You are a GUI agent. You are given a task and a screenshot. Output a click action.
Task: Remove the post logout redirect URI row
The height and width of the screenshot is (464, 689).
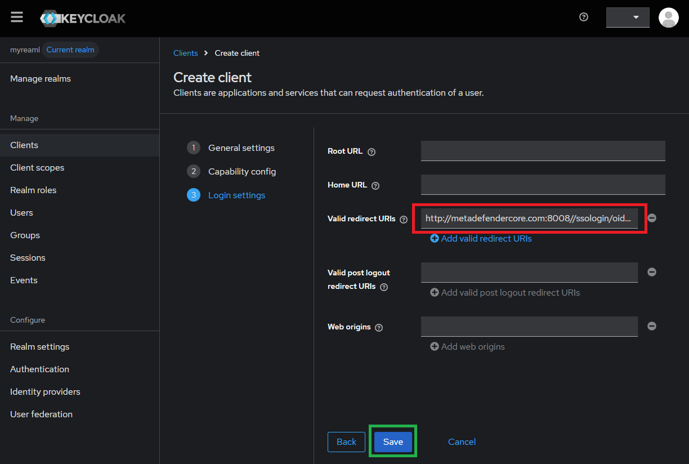point(652,272)
